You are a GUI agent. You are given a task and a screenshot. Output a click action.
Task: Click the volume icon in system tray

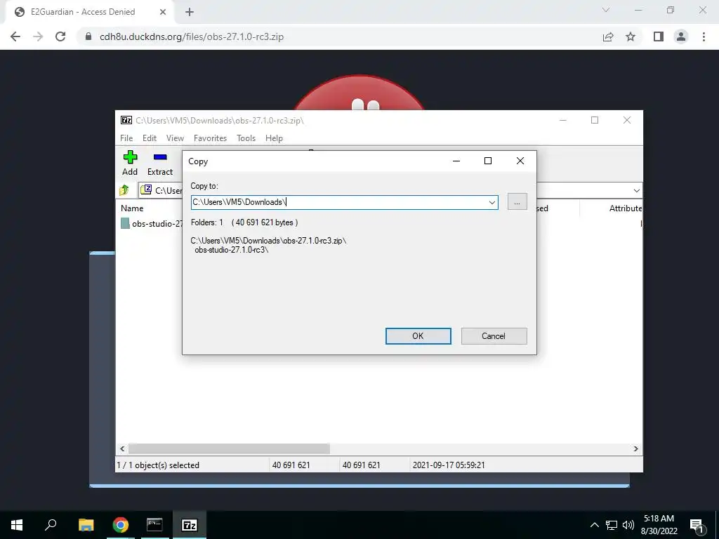tap(628, 525)
